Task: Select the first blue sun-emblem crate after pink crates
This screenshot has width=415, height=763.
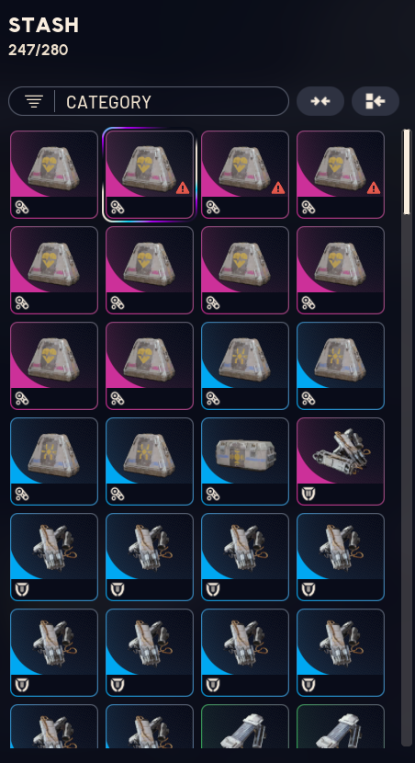Action: coord(245,366)
